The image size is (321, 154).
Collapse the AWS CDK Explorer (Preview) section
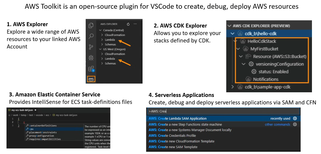point(229,26)
